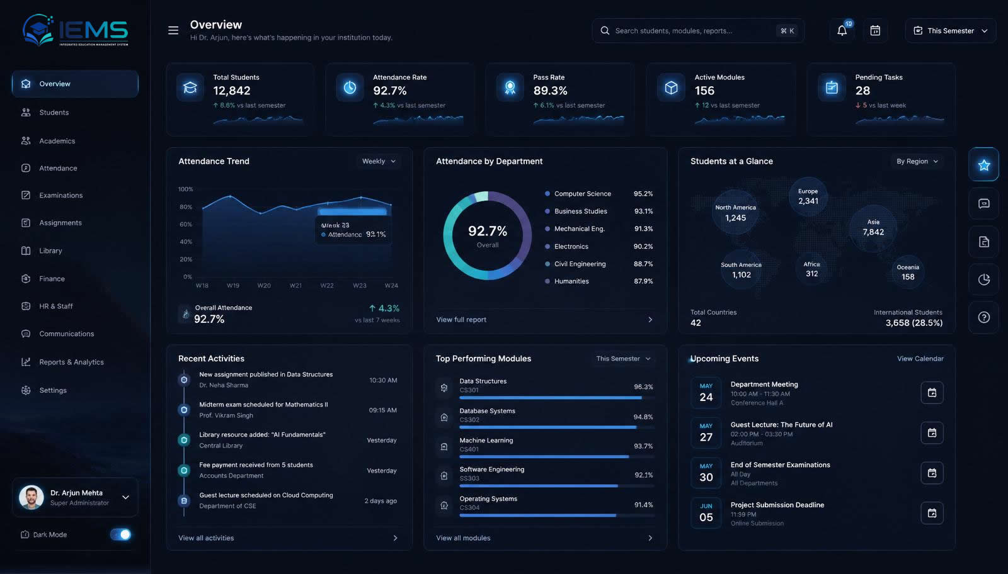Add Project Submission Deadline to calendar
The height and width of the screenshot is (574, 1008).
[x=932, y=514]
